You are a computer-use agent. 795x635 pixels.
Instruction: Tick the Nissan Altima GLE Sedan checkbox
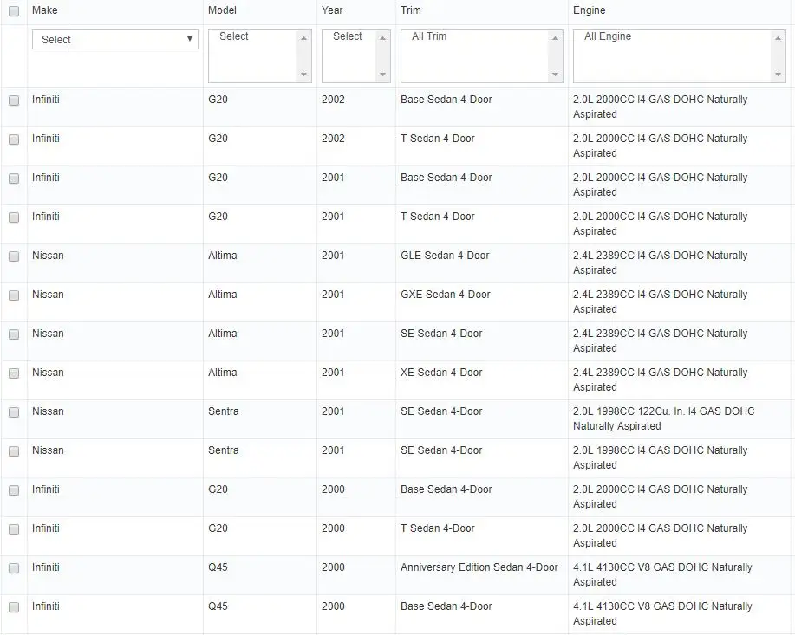(x=14, y=256)
